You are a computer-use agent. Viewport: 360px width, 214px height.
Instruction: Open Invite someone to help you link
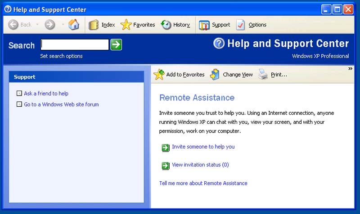(203, 147)
